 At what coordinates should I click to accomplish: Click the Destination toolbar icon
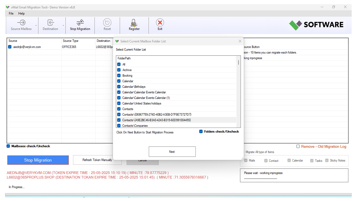point(50,23)
